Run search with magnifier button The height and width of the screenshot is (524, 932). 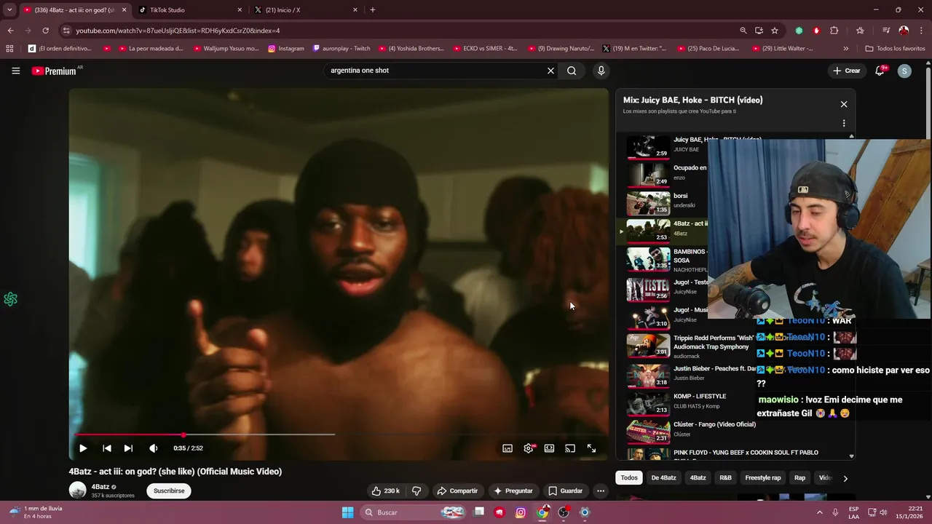572,71
